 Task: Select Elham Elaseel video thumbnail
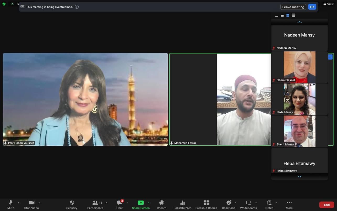(x=300, y=67)
